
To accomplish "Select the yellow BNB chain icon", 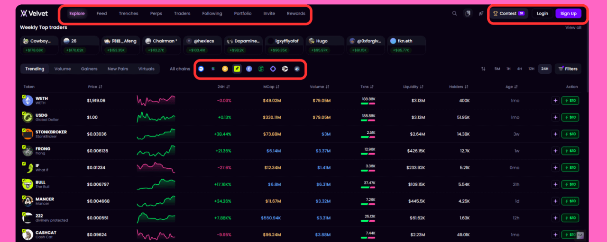I will (225, 69).
